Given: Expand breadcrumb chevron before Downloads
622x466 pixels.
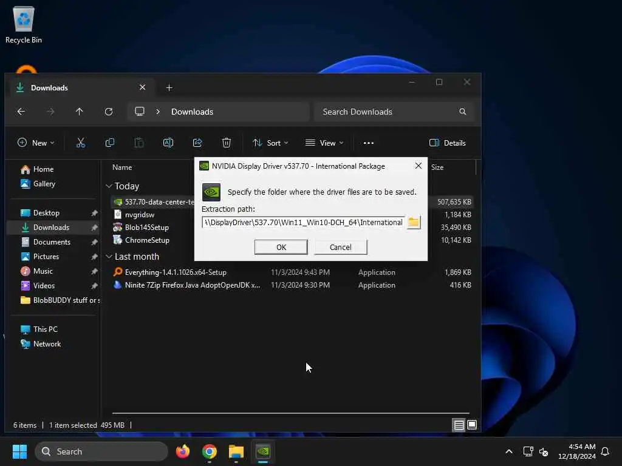Looking at the screenshot, I should 158,112.
